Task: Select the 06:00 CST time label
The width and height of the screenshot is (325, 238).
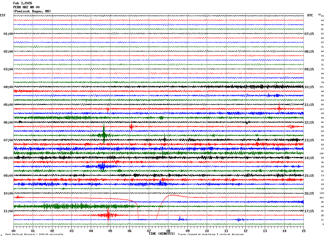Action: coord(8,122)
